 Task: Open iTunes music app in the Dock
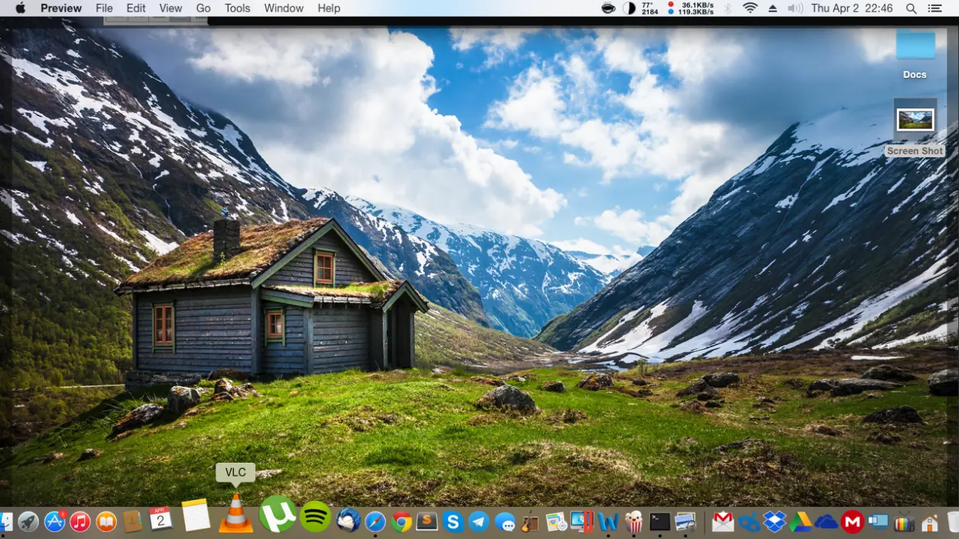tap(80, 521)
